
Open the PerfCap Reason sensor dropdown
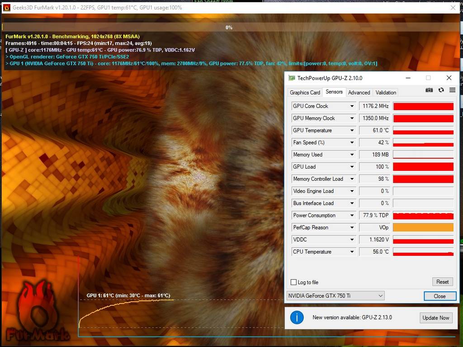(x=352, y=228)
